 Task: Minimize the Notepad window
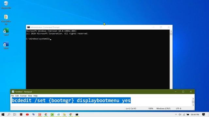(x=176, y=92)
